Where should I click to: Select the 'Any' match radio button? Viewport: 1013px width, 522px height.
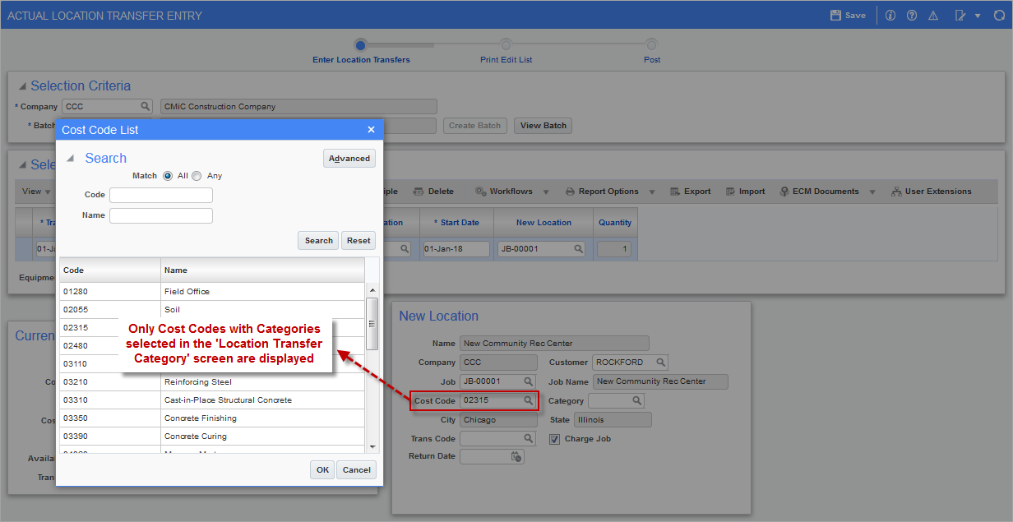(x=197, y=176)
